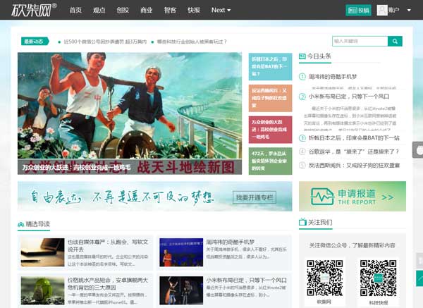
Task: Click the 申请报道 THE REPORT banner
Action: click(x=352, y=197)
